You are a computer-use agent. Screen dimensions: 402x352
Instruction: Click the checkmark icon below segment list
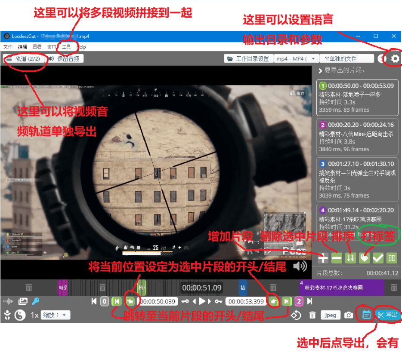[378, 258]
